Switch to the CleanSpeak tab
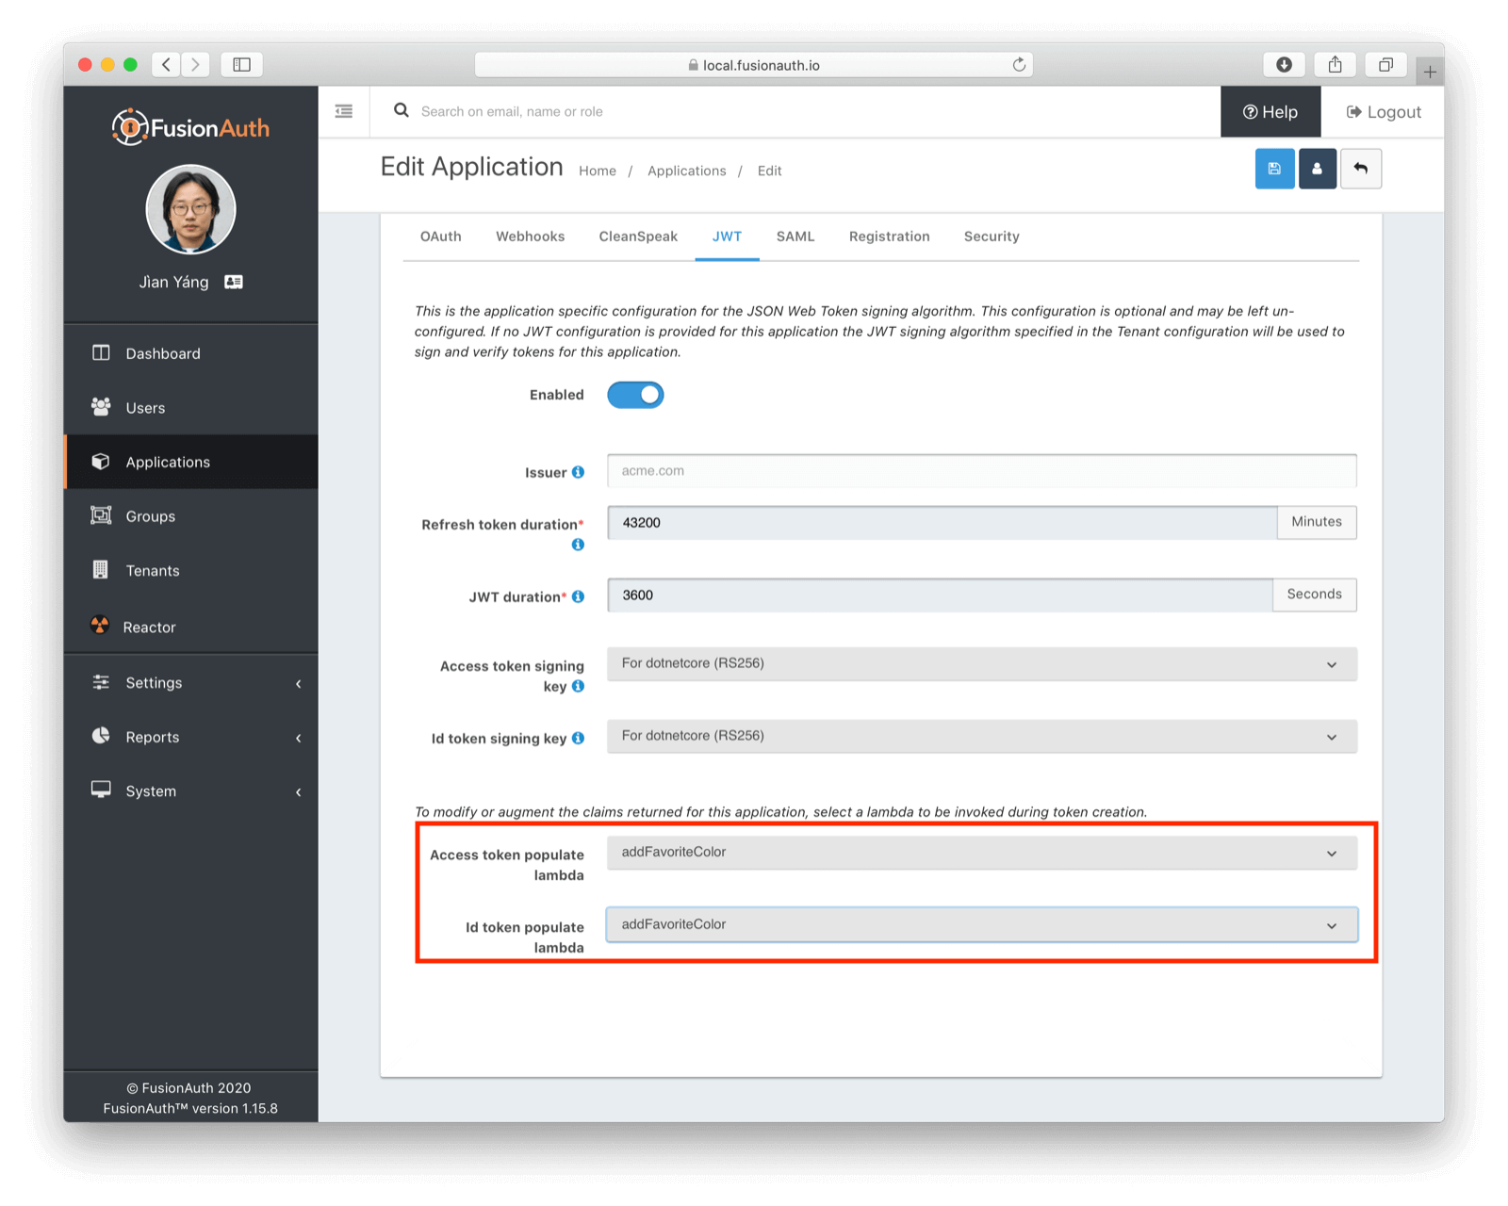This screenshot has width=1508, height=1206. (x=638, y=236)
